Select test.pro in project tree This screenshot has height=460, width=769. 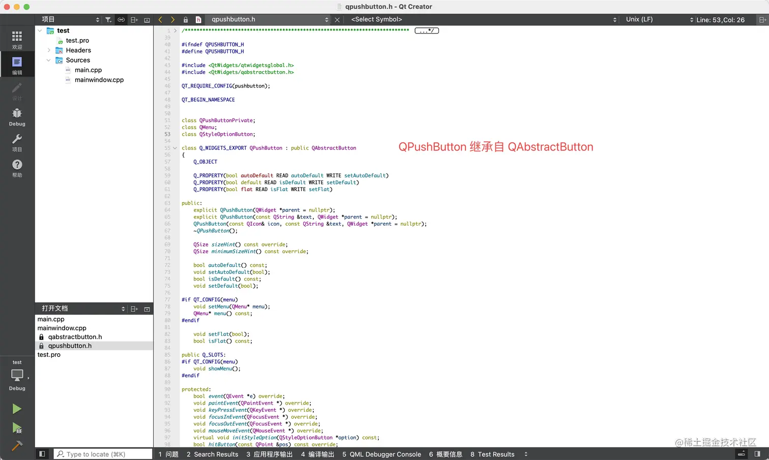coord(77,41)
